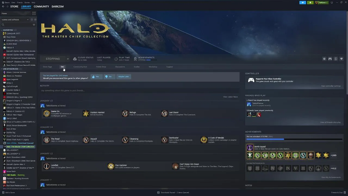This screenshot has height=196, width=348.
Task: Switch to the Store tab
Action: point(14,7)
